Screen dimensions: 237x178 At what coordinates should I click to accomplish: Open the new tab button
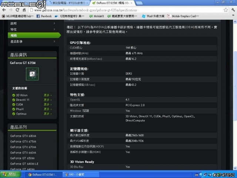[x=139, y=3]
